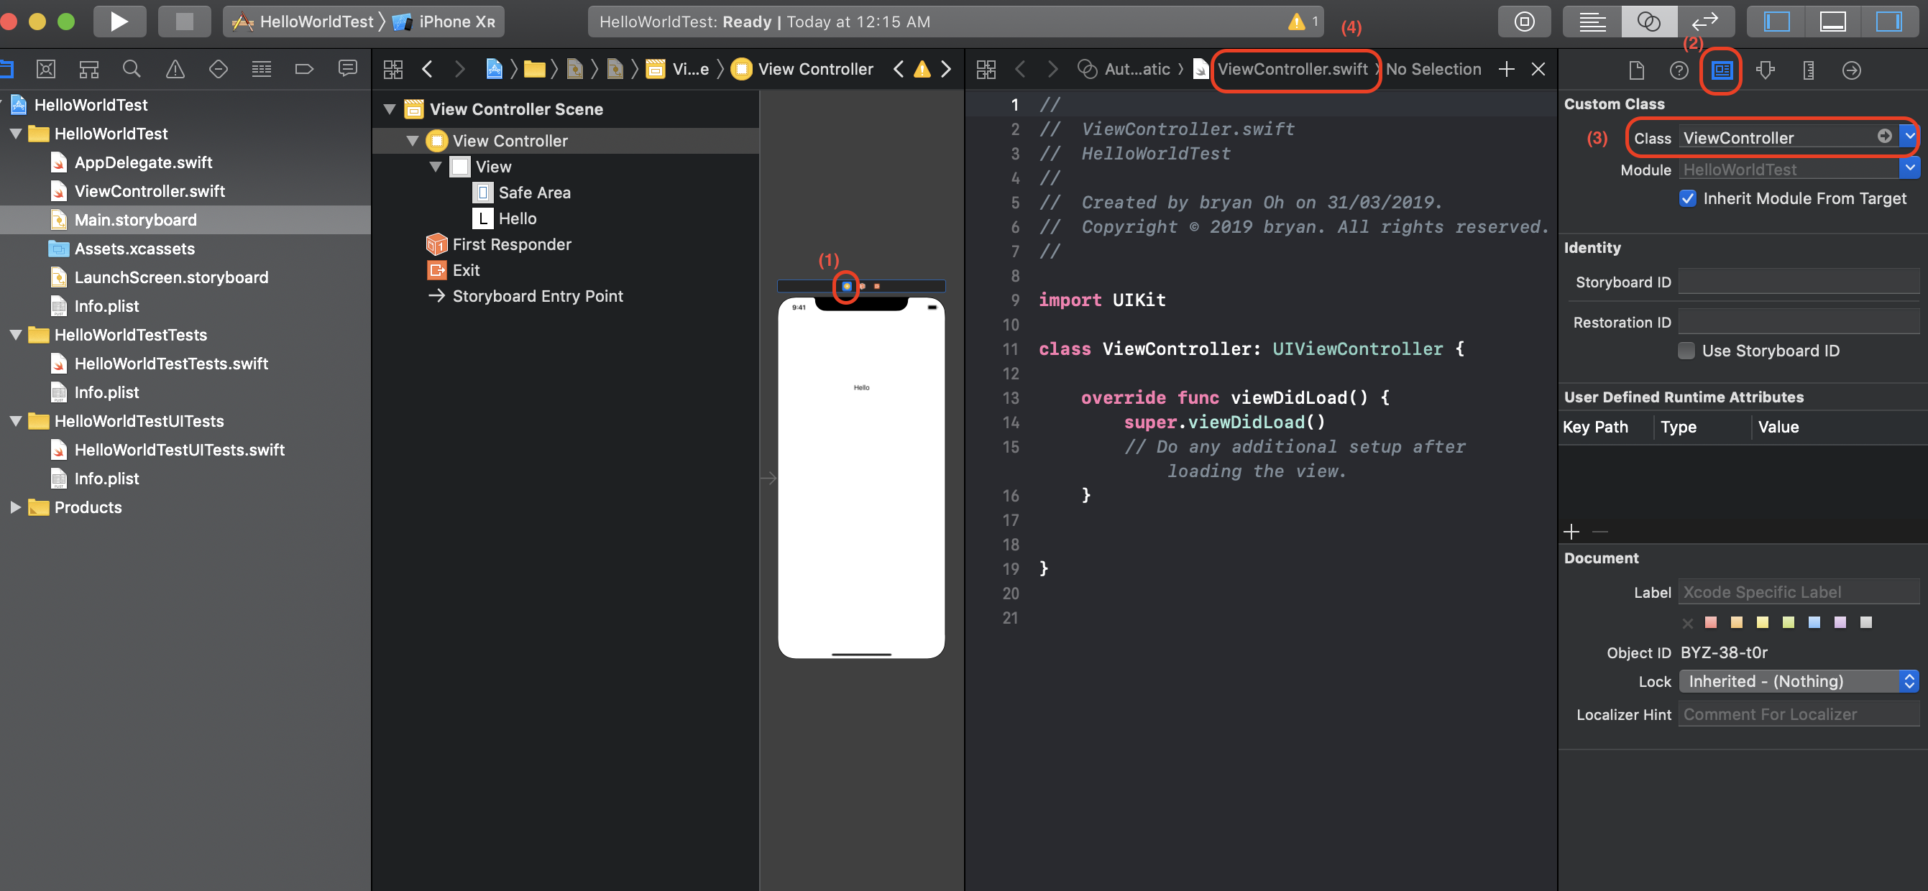Open the Identity inspector

point(1722,70)
